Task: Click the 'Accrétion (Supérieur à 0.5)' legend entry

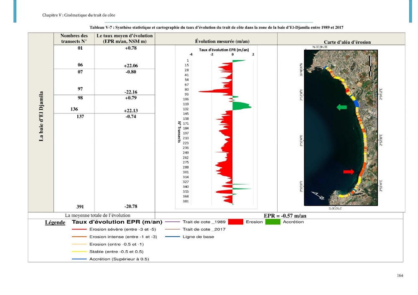Action: click(x=110, y=259)
